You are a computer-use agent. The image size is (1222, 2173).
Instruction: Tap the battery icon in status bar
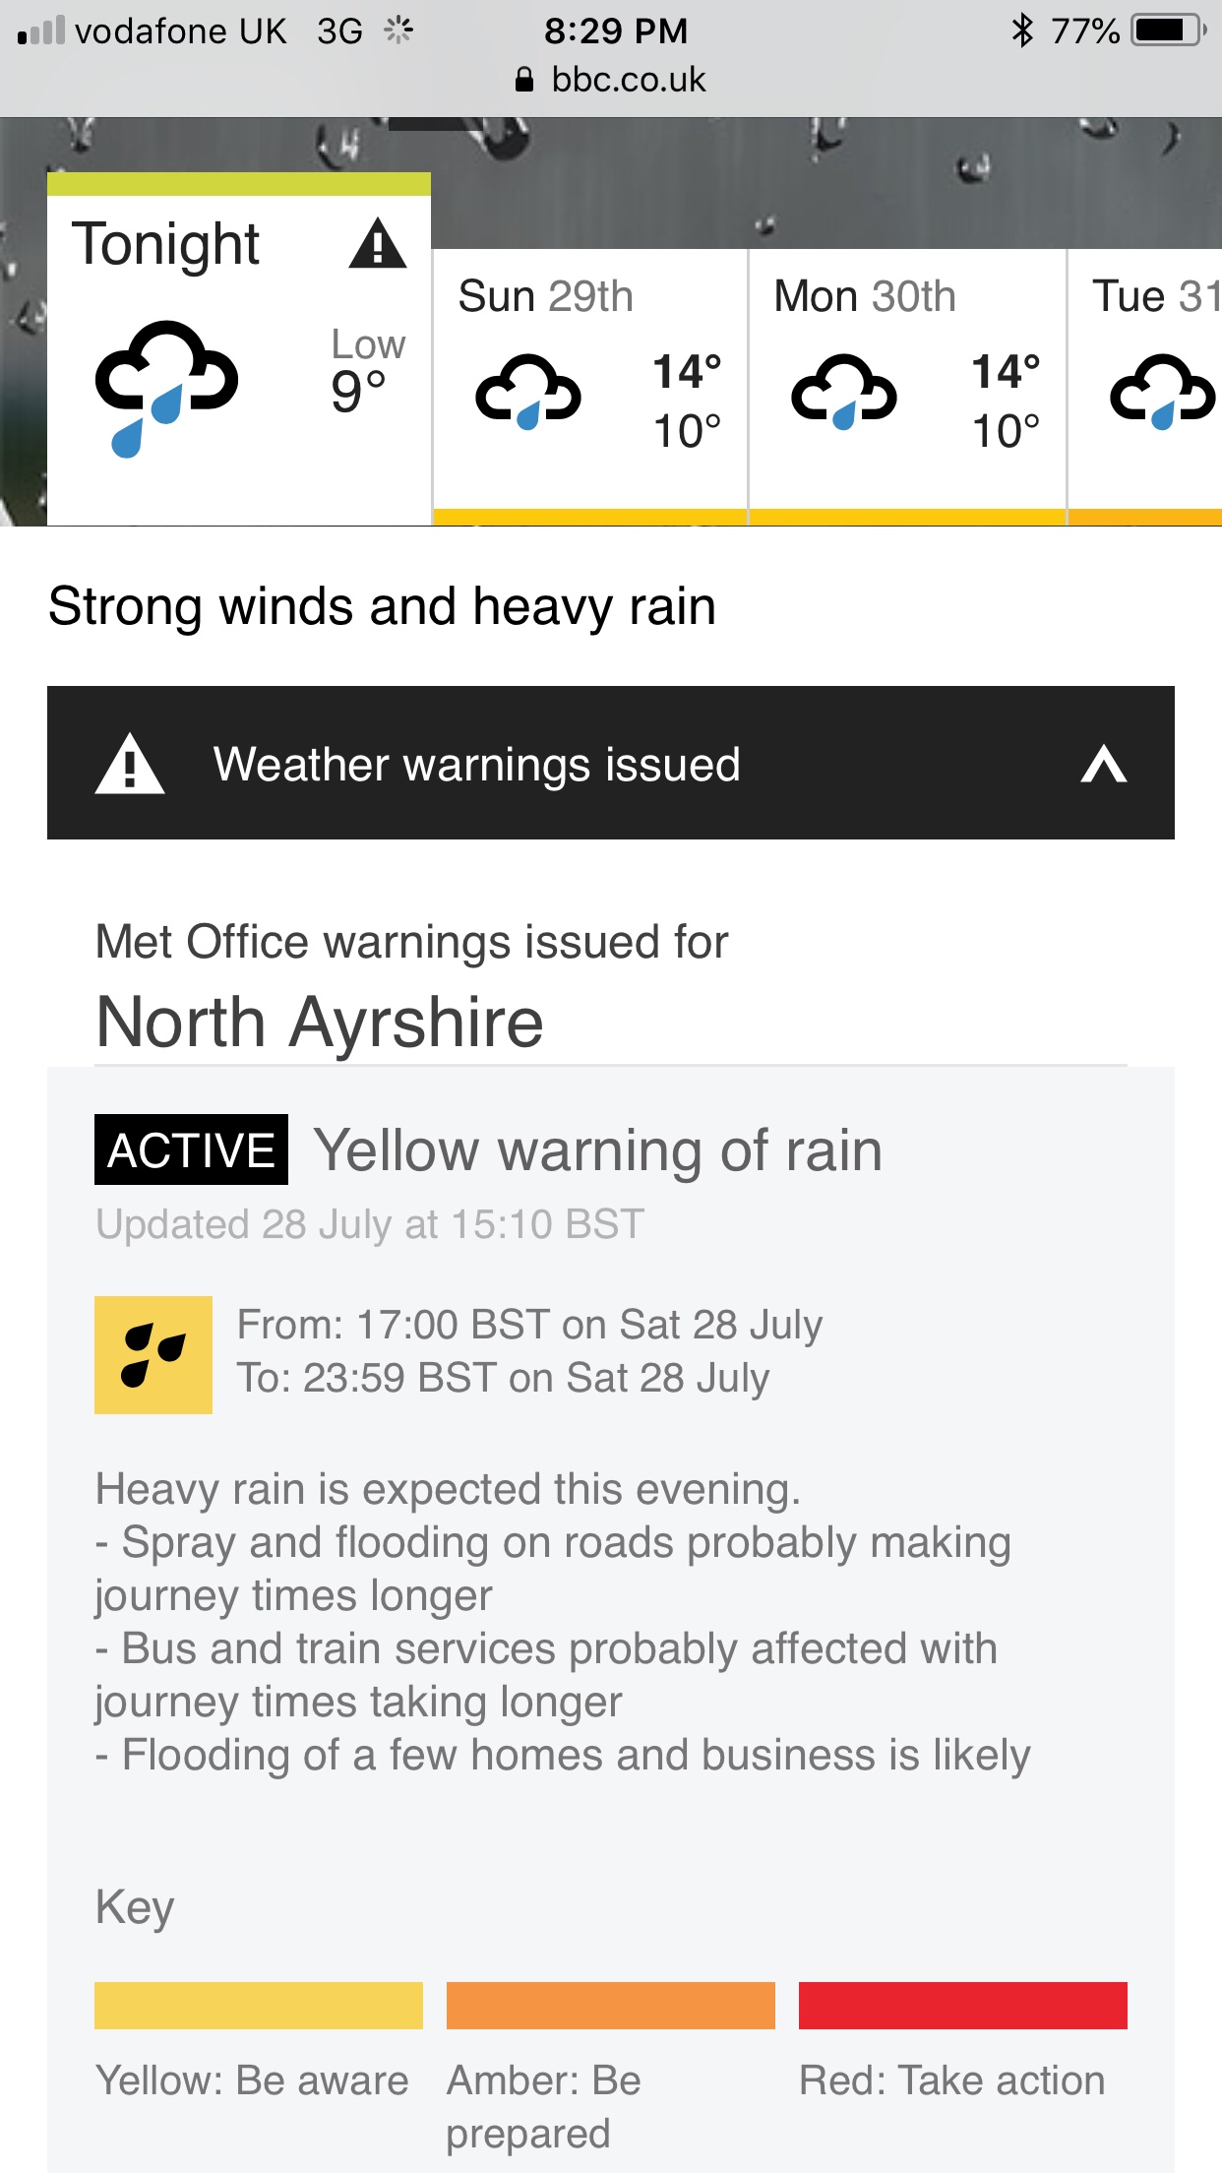(x=1167, y=31)
